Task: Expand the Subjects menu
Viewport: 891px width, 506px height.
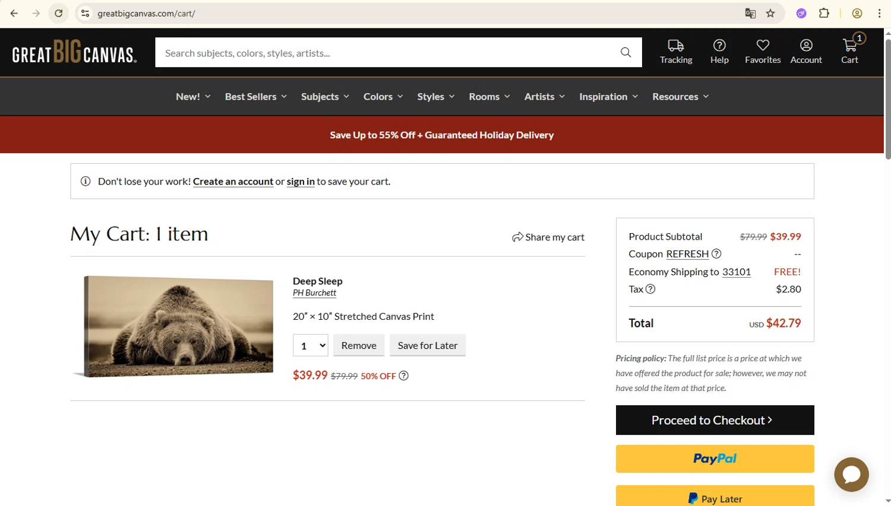Action: (x=325, y=97)
